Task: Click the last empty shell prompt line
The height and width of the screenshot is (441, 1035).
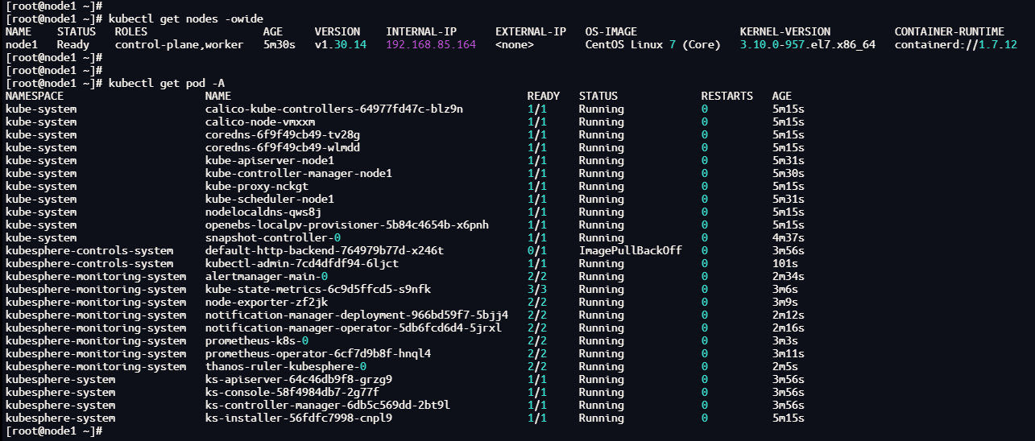Action: pyautogui.click(x=54, y=431)
